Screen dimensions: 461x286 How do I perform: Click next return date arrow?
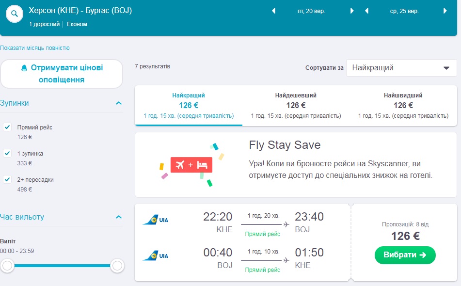pos(445,11)
